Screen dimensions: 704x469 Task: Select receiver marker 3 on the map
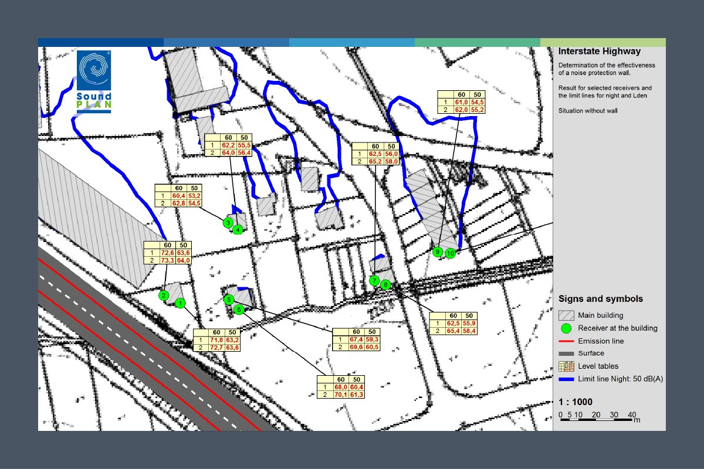[x=228, y=223]
